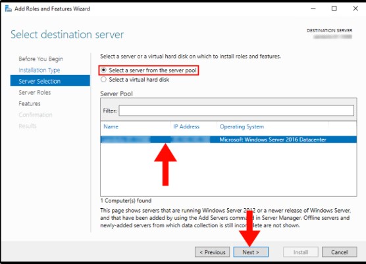
Task: Select a server from the server pool option
Action: pyautogui.click(x=149, y=70)
